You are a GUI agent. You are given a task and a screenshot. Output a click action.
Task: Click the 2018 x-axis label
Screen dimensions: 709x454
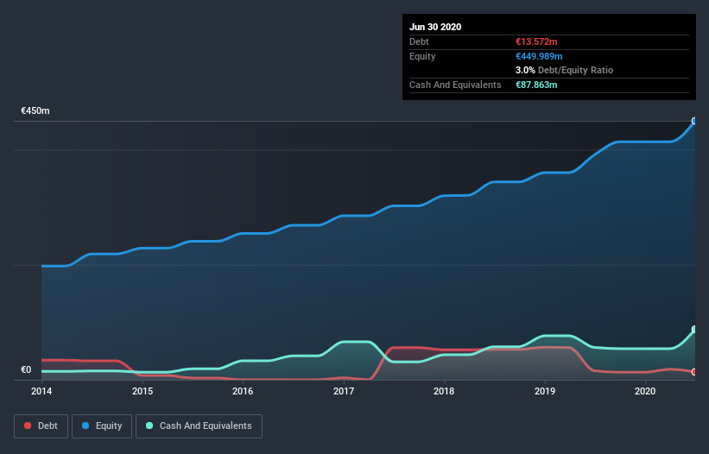[444, 391]
